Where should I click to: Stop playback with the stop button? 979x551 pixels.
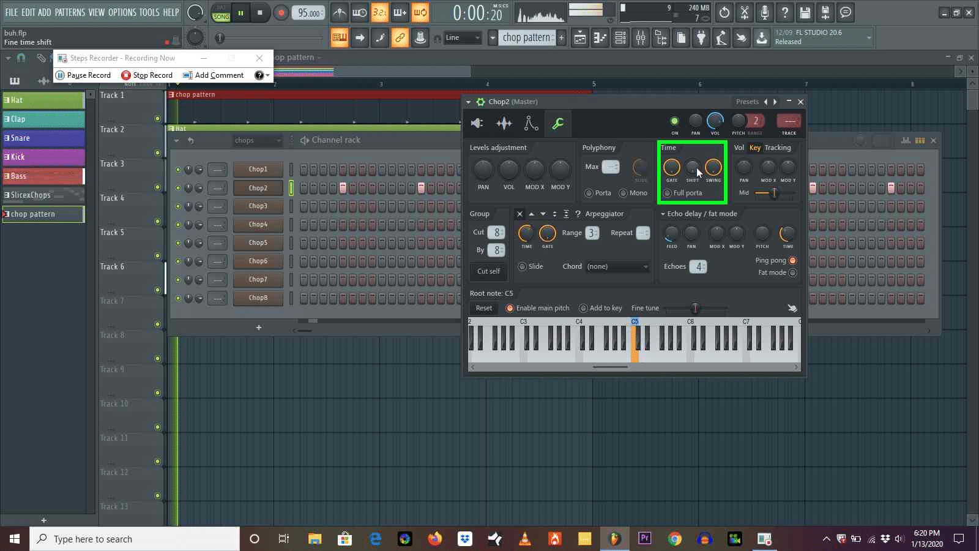[x=260, y=12]
